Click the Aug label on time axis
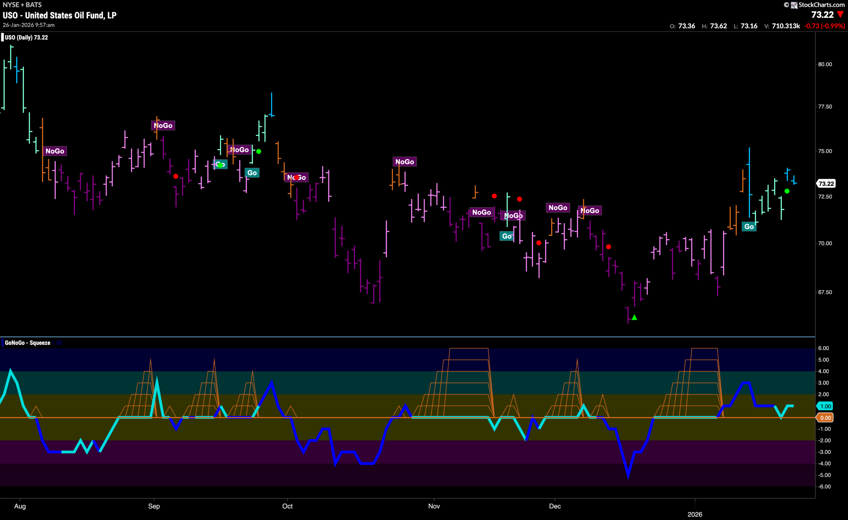Screen dimensions: 848x520 coord(20,506)
